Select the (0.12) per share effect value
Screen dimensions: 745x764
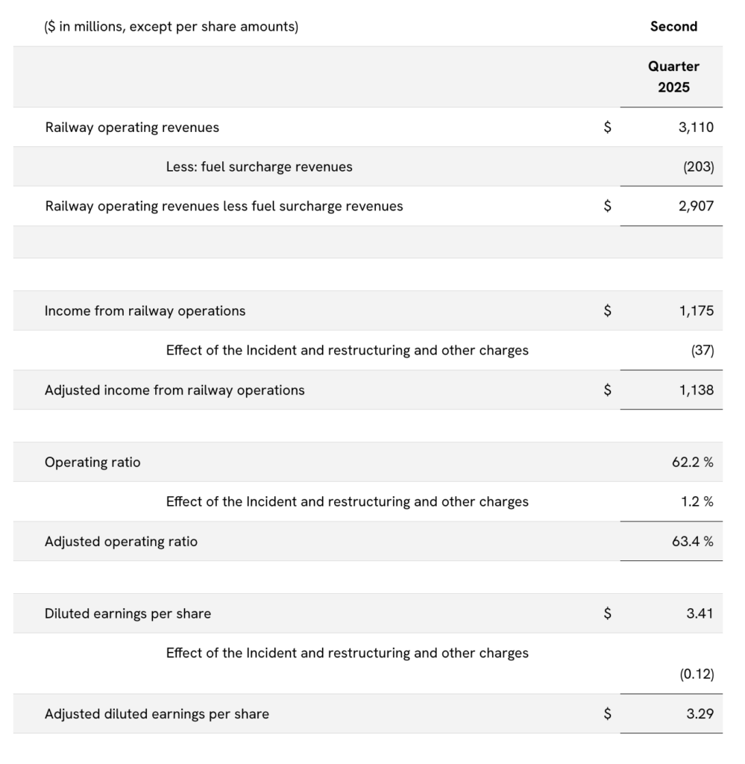coord(697,674)
